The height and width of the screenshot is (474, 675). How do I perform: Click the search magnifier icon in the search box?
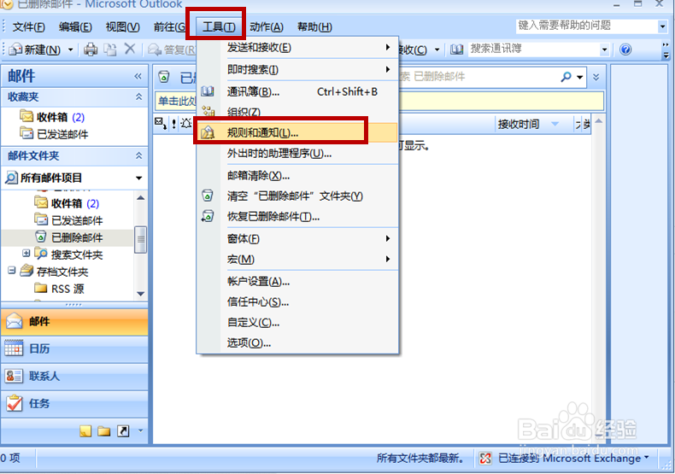pyautogui.click(x=566, y=77)
